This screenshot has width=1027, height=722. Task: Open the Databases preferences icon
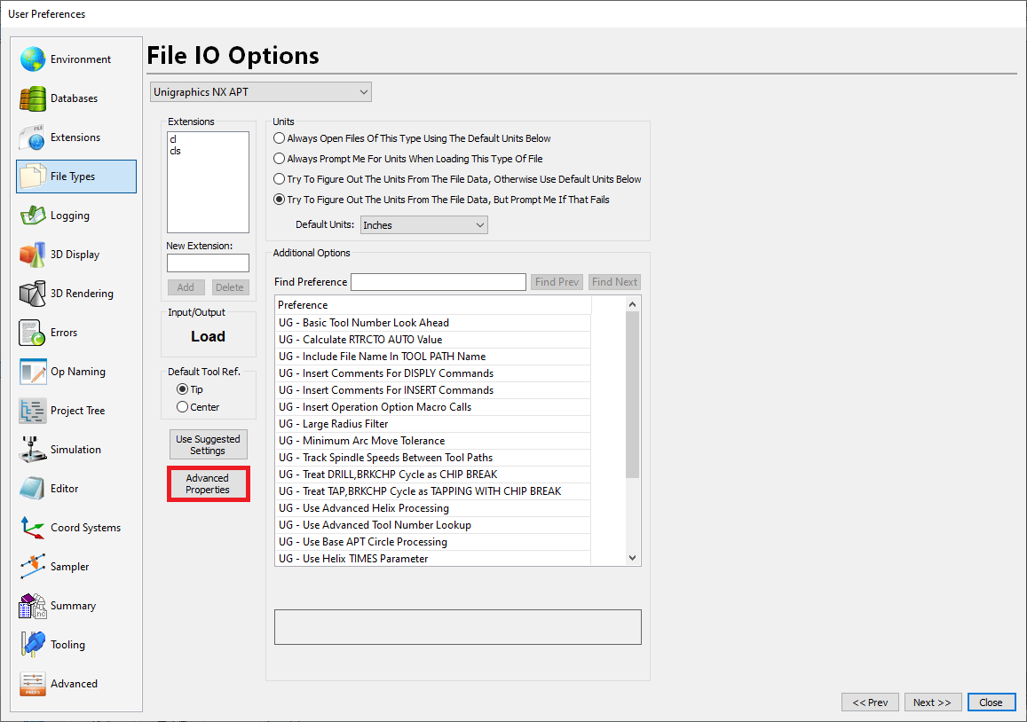pos(32,98)
